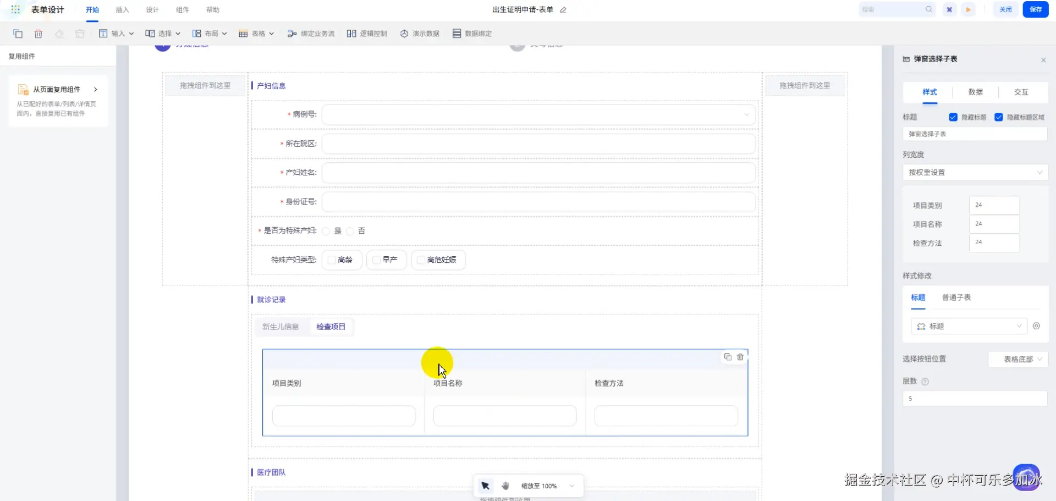Click the delete trash toolbar icon
1056x501 pixels.
click(x=38, y=34)
